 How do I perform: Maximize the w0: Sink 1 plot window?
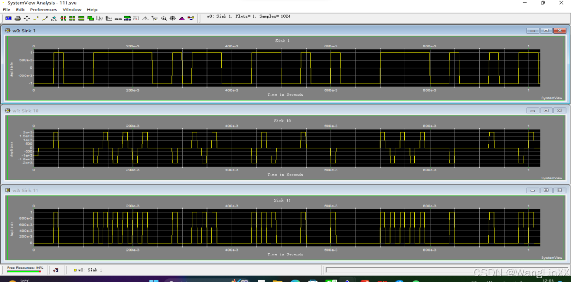pyautogui.click(x=546, y=31)
